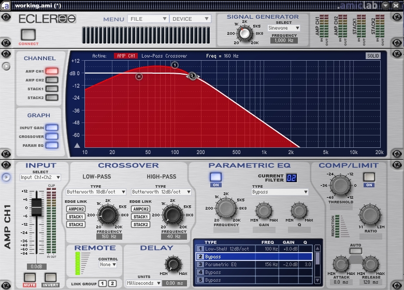Viewport: 404px width, 290px height.
Task: Click the 40 Hz high-pass frequency field
Action: tap(174, 237)
